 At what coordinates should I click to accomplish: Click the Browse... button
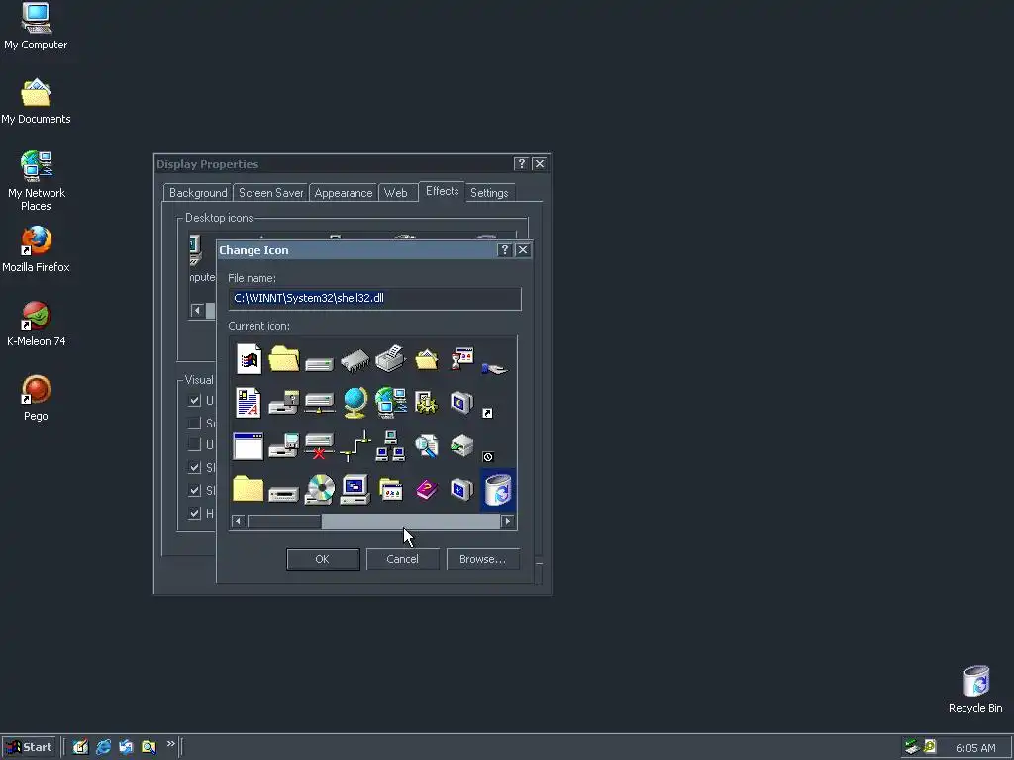coord(482,559)
